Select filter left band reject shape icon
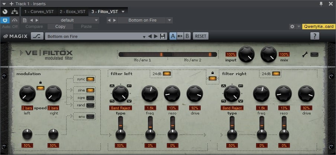The height and width of the screenshot is (155, 336). [x=129, y=101]
